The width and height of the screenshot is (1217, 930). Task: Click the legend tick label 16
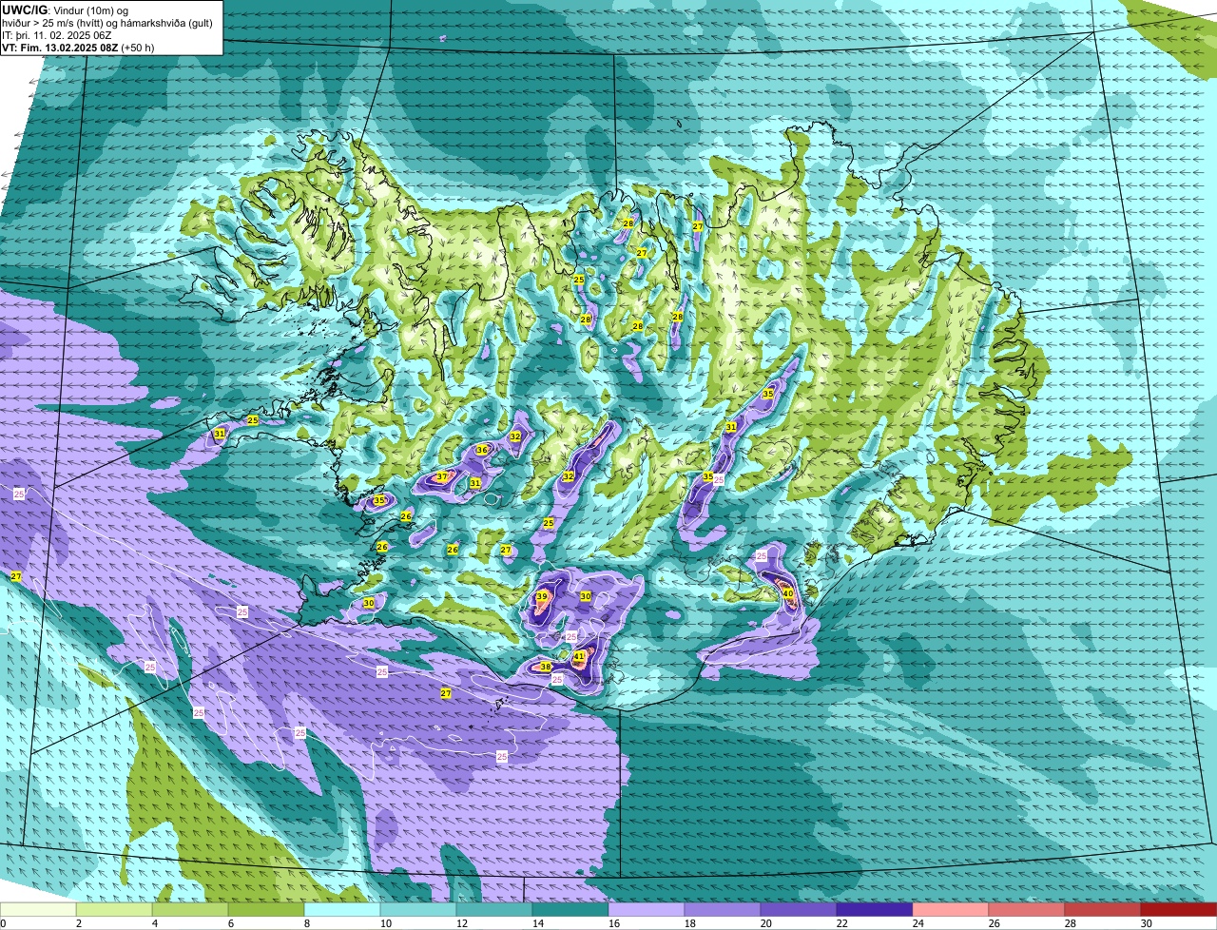(x=614, y=923)
